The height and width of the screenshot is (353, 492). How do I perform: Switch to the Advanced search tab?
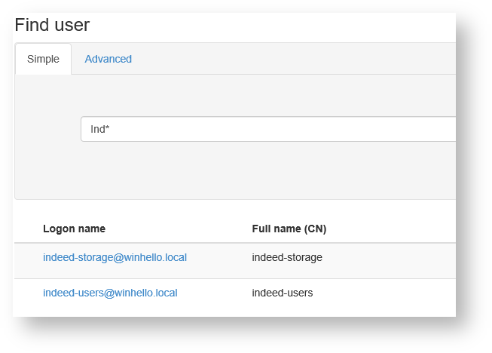(x=108, y=59)
